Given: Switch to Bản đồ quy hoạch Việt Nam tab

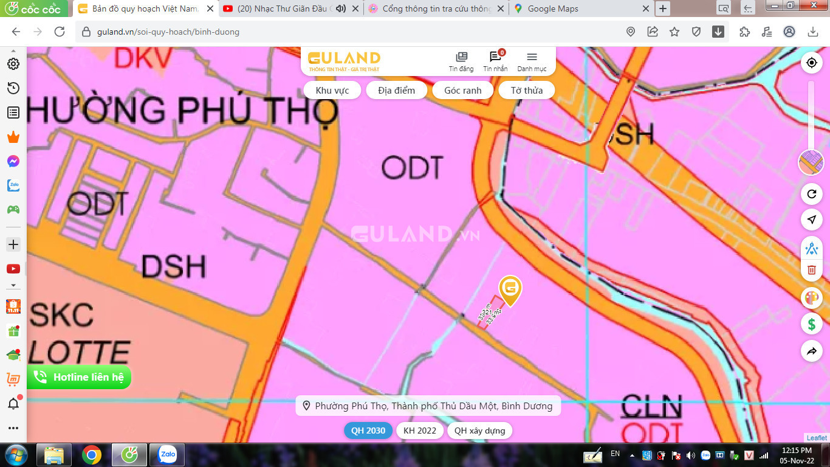Looking at the screenshot, I should (145, 9).
